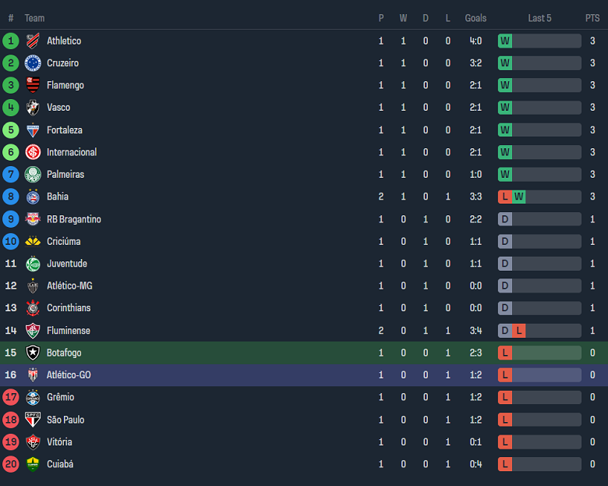Image resolution: width=608 pixels, height=486 pixels.
Task: Click position badge number 1
Action: click(11, 41)
